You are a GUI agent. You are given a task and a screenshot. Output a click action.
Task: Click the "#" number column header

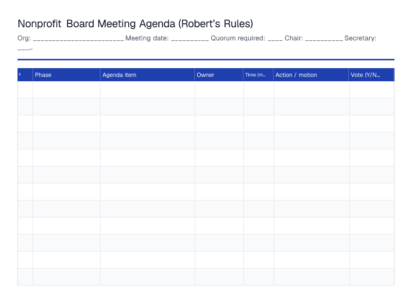(25, 75)
